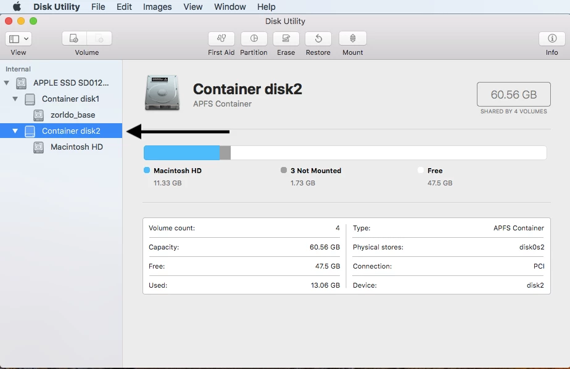Click the blue Macintosh HD usage segment
570x369 pixels.
coord(182,153)
